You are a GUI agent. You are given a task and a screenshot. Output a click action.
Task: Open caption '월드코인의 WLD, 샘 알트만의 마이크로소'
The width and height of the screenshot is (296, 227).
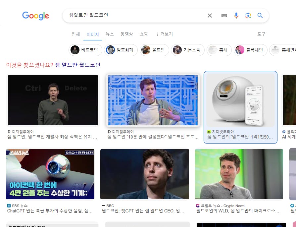coord(238,211)
